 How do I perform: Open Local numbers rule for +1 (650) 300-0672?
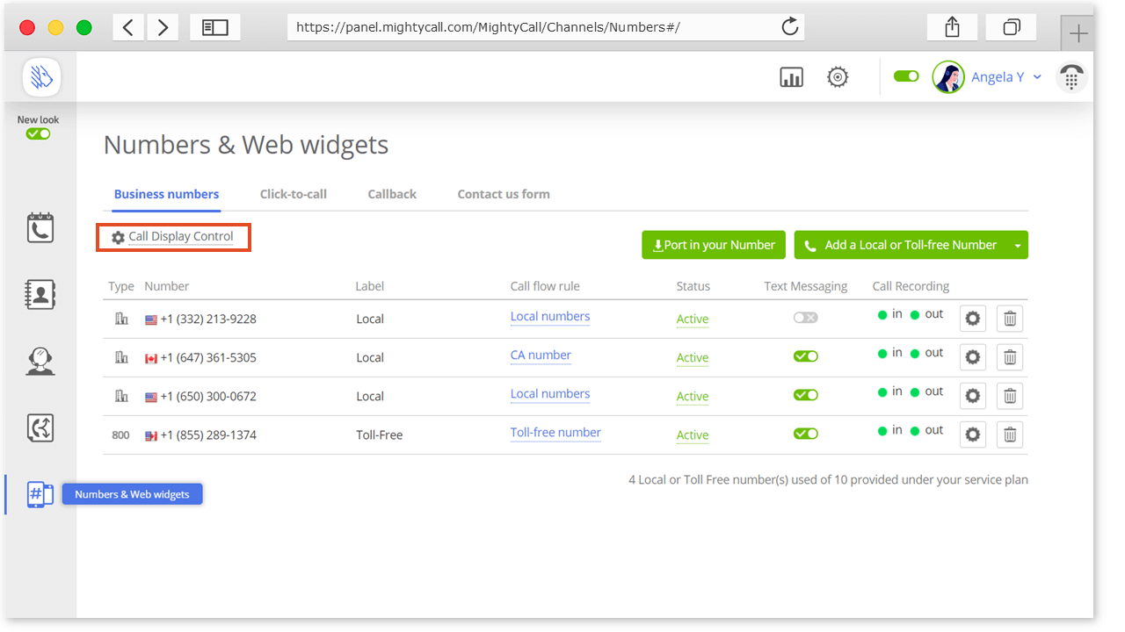[550, 394]
